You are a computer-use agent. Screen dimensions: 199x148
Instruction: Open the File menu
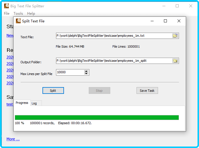(7, 14)
